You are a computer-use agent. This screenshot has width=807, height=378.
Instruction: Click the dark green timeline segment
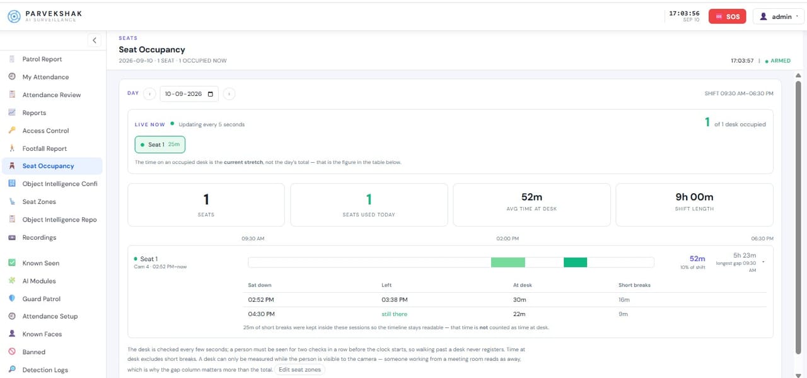pos(575,263)
